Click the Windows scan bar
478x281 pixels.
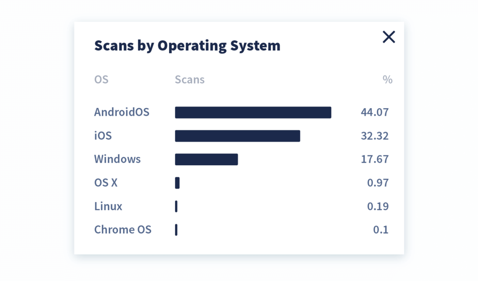(x=206, y=159)
